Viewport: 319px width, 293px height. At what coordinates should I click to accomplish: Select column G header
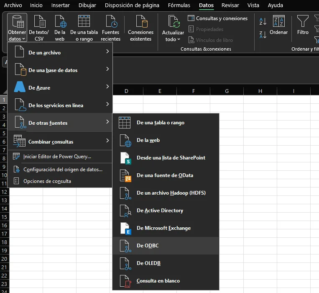point(227,91)
